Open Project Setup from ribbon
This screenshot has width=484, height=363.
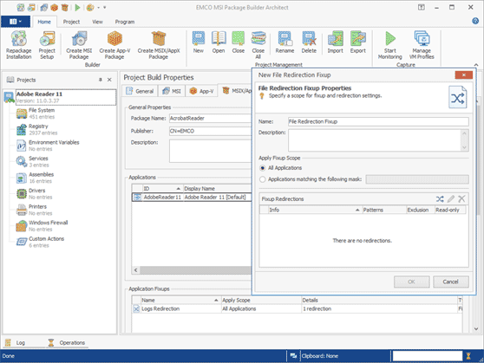pos(47,45)
